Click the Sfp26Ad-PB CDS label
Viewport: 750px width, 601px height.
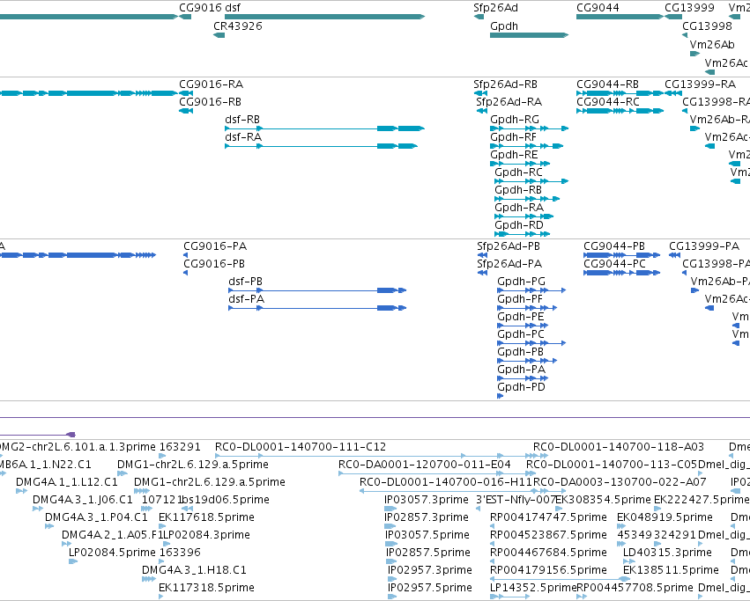click(x=509, y=246)
